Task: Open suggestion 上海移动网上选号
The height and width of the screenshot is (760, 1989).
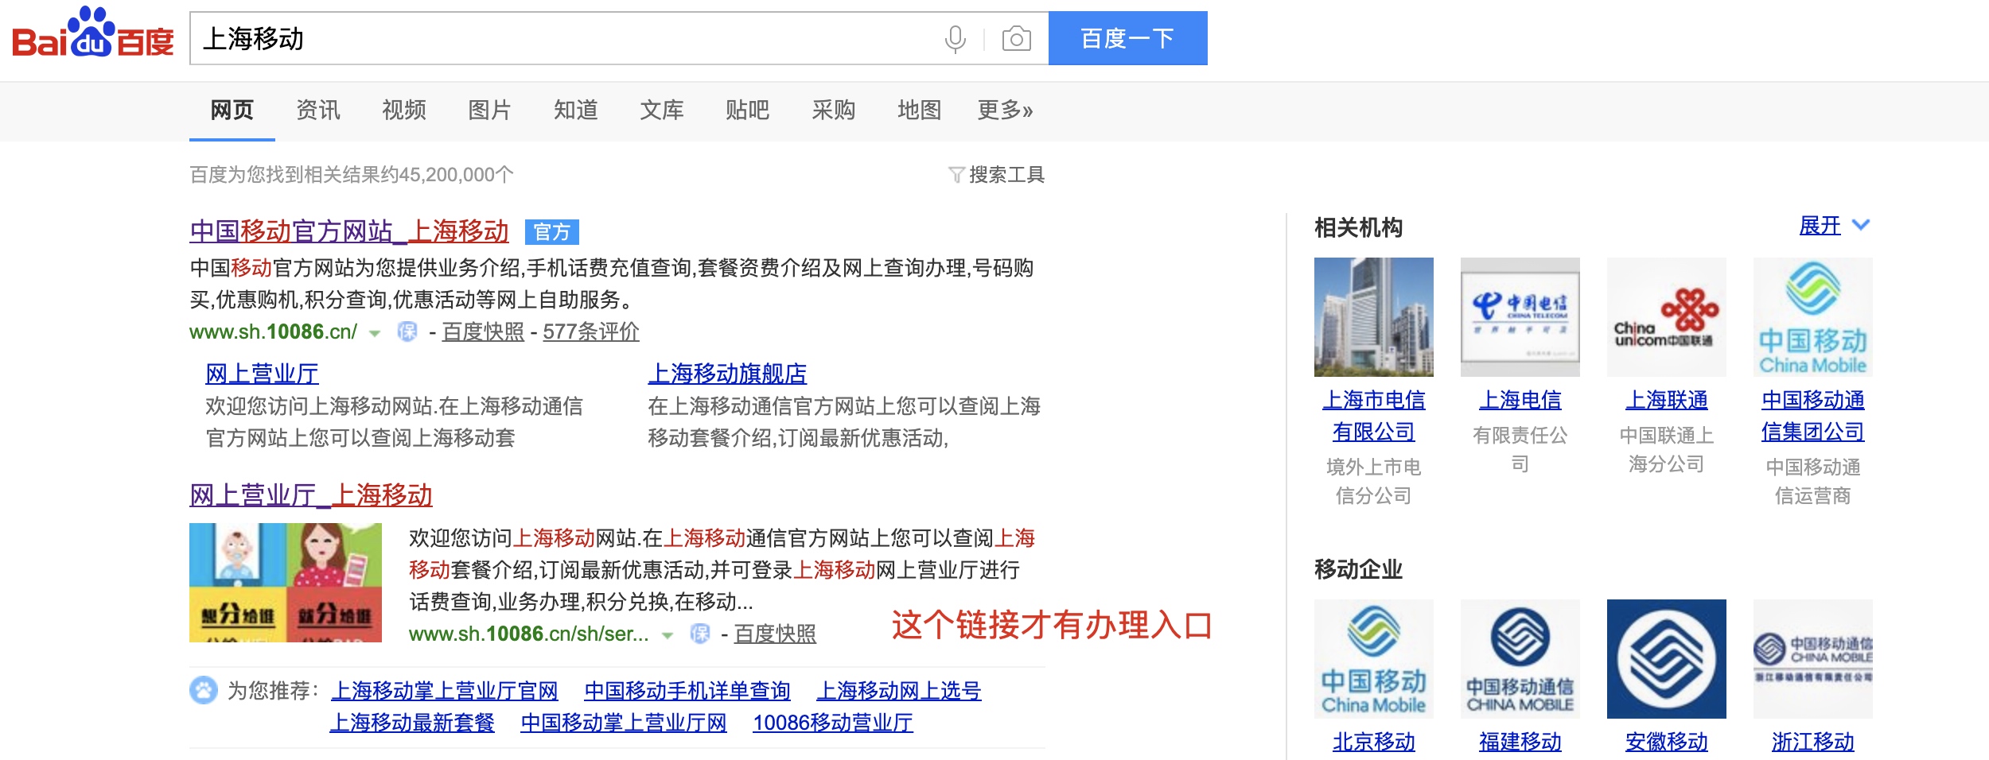Action: click(x=899, y=690)
